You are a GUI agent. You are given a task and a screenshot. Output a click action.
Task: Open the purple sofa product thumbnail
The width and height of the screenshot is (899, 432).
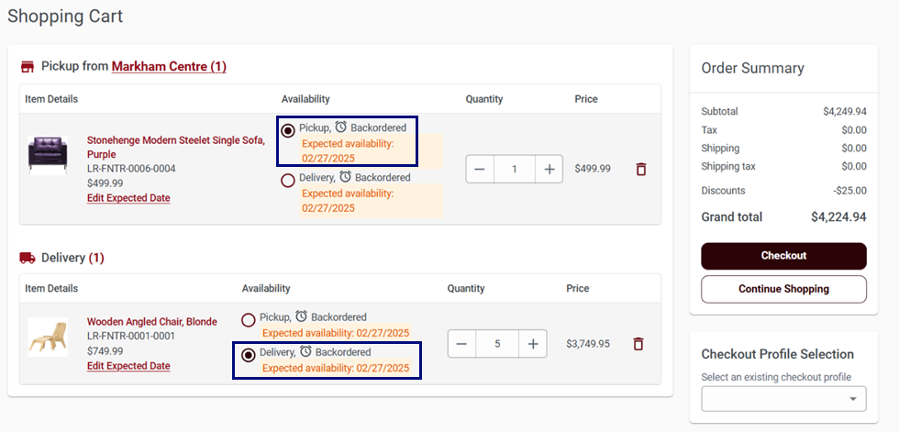click(x=48, y=155)
